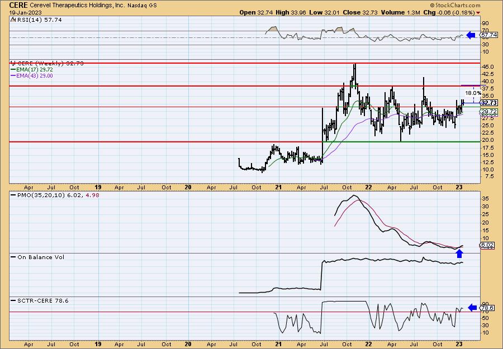
Task: Click the 32.73 last price tag on axis
Action: [489, 103]
